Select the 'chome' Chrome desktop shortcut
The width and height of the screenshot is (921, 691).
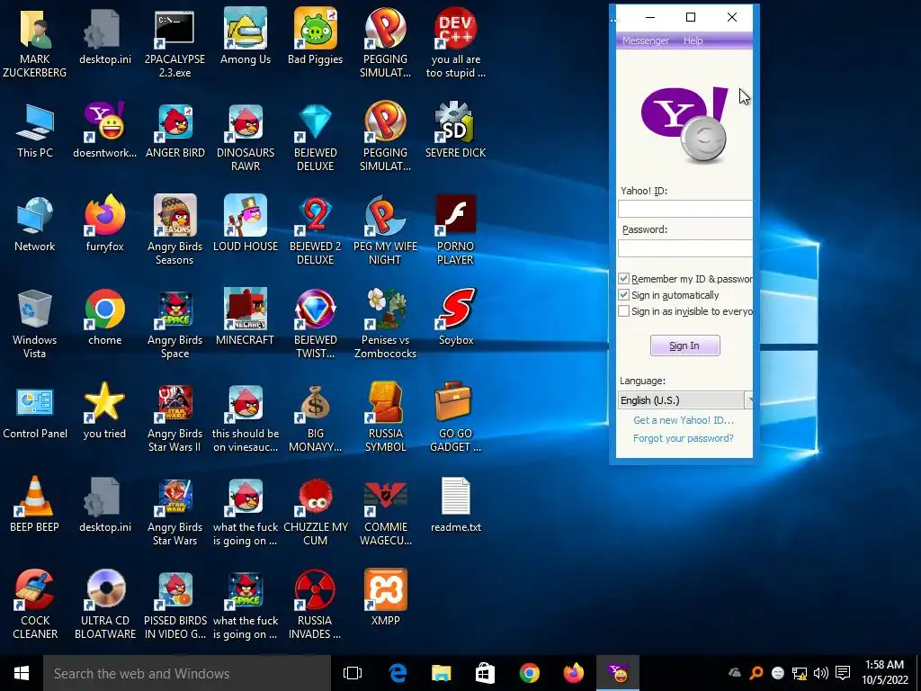[x=105, y=317]
